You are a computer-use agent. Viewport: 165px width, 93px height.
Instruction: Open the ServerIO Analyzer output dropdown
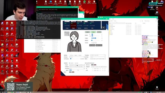pos(99,67)
